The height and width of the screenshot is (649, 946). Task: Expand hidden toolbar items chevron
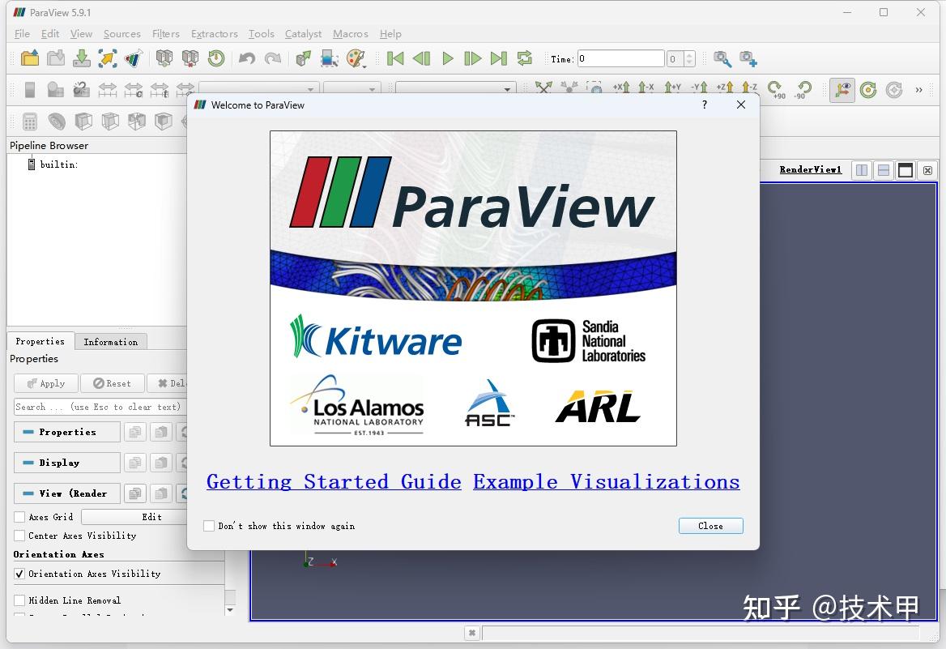coord(918,90)
